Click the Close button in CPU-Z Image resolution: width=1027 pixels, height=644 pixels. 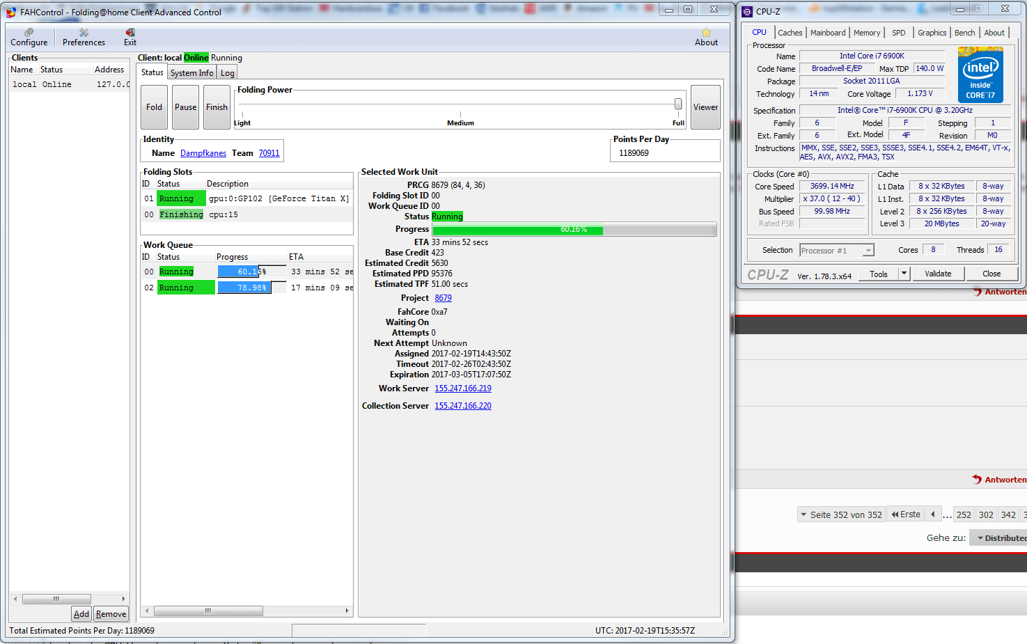pos(991,274)
